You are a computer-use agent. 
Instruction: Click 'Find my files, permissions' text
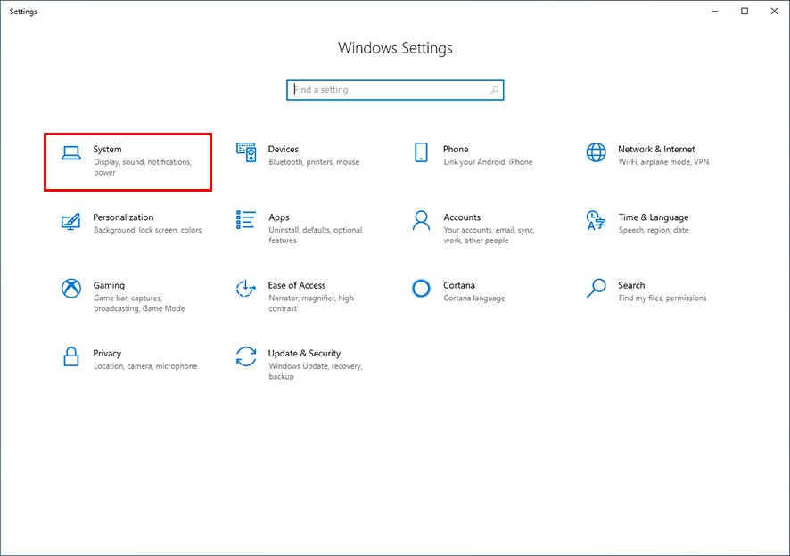pos(662,298)
